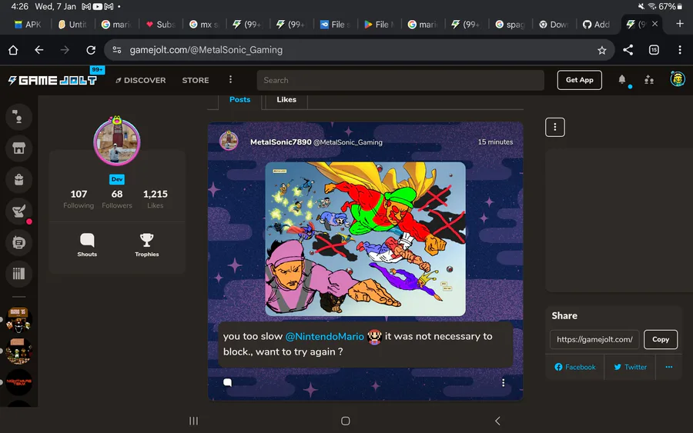Click the Copy button
The image size is (693, 433).
click(x=661, y=339)
